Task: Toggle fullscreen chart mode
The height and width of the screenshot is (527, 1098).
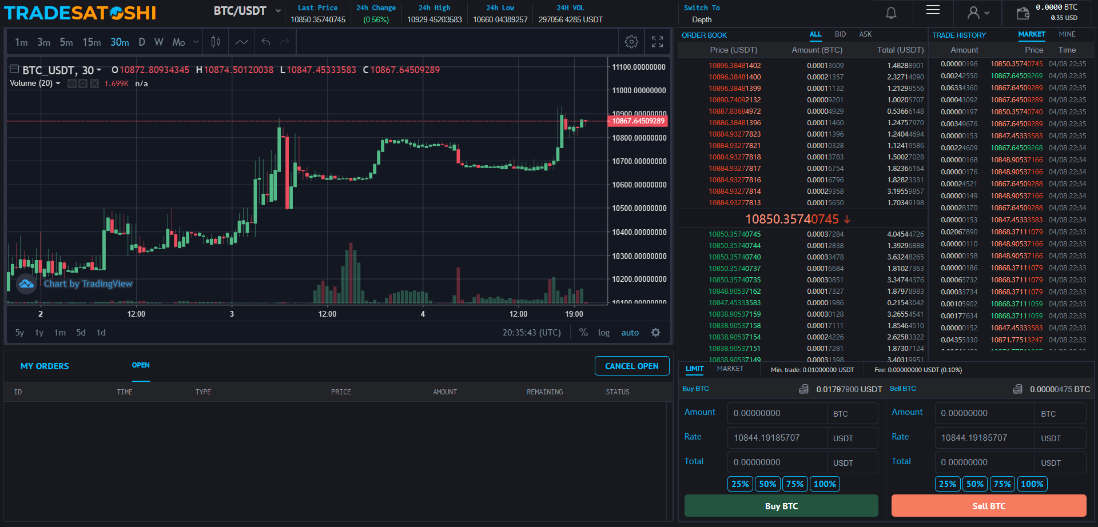Action: (657, 42)
